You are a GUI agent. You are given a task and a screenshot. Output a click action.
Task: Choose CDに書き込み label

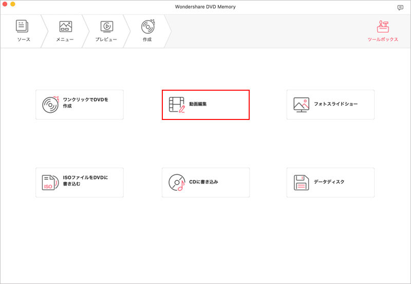[203, 182]
